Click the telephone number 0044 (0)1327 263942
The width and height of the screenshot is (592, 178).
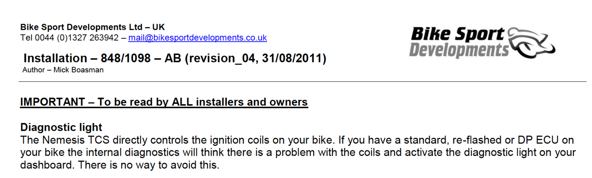click(77, 38)
